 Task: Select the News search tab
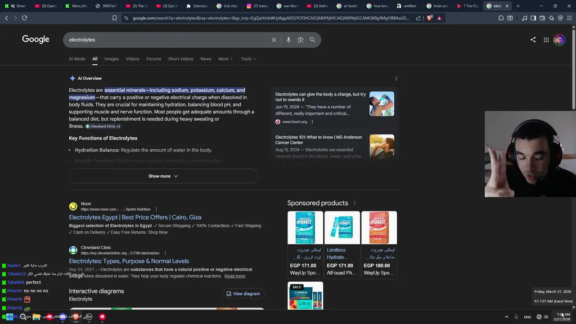(206, 59)
